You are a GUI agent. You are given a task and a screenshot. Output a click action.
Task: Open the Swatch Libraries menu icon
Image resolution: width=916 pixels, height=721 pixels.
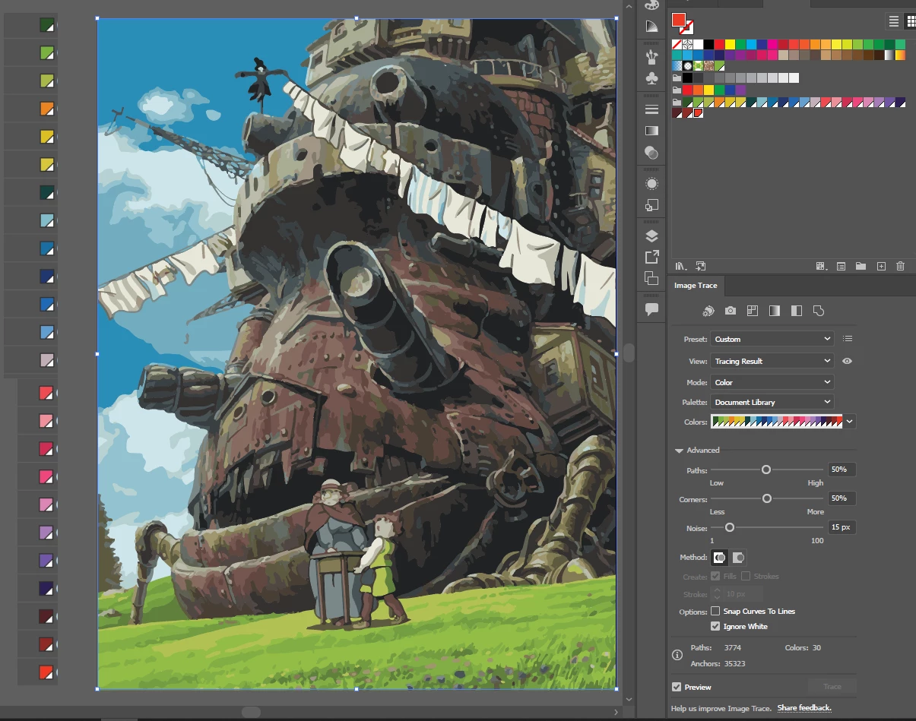(680, 266)
